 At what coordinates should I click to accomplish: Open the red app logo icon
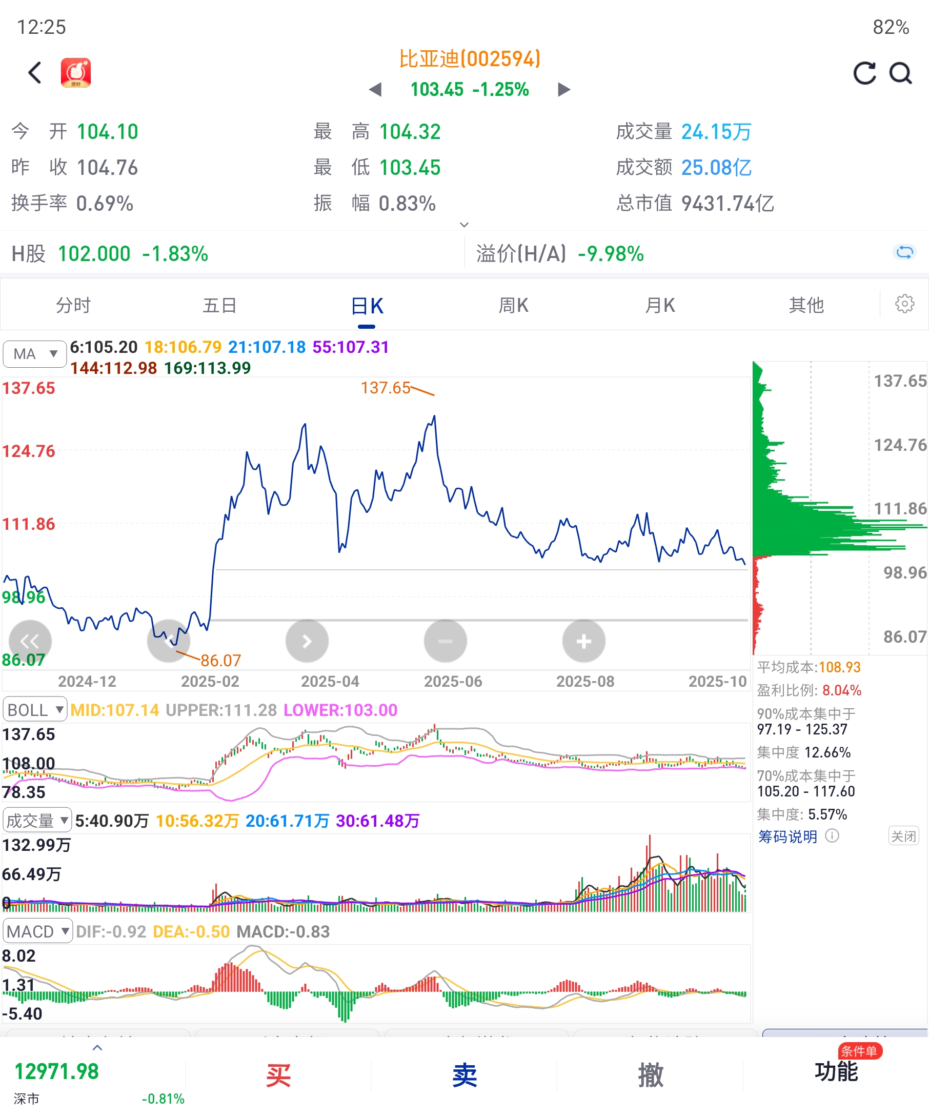tap(76, 73)
